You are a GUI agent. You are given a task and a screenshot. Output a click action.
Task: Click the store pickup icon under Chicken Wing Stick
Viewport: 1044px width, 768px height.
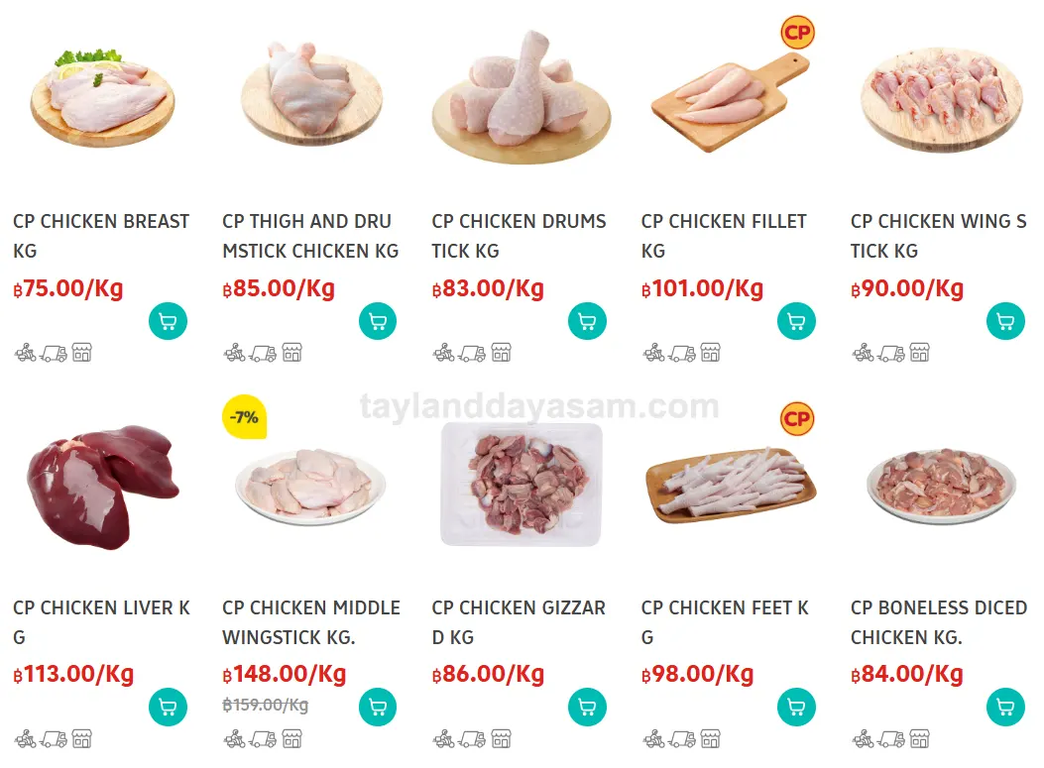click(x=919, y=353)
